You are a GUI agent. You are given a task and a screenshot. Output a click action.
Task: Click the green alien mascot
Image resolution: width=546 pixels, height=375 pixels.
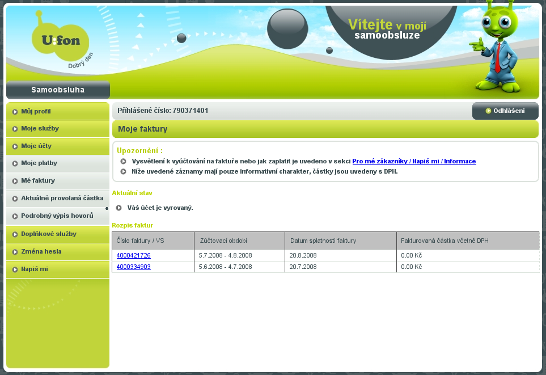(497, 47)
